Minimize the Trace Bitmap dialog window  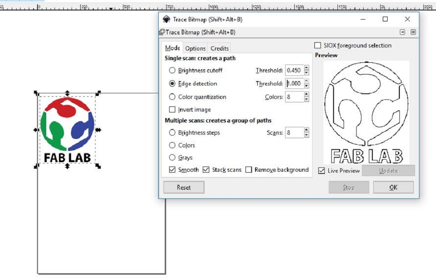(363, 19)
